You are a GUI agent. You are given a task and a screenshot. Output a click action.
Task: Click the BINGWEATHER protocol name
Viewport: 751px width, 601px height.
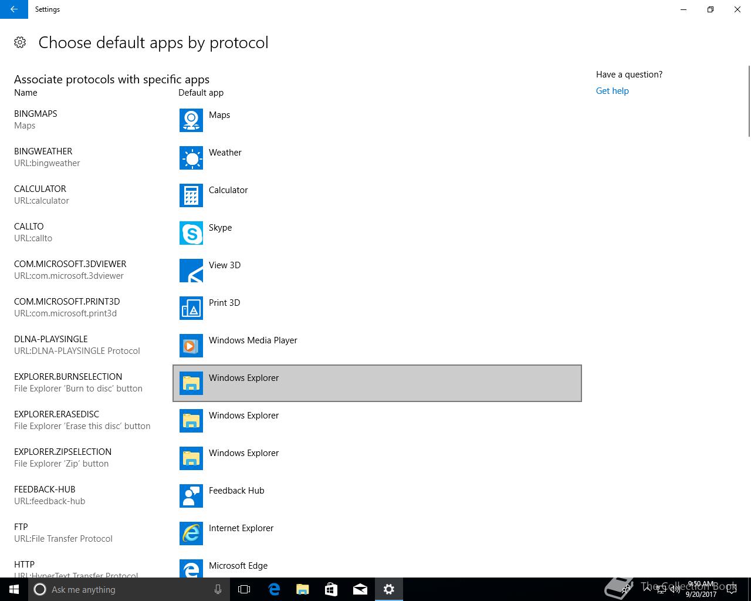click(x=43, y=151)
